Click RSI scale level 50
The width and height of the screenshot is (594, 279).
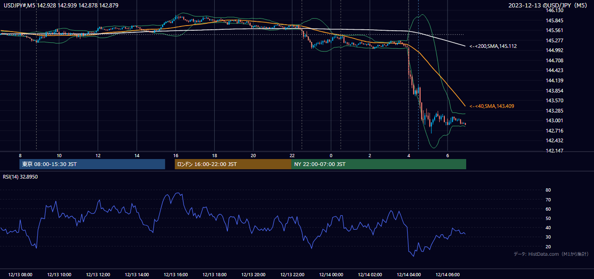tap(548, 218)
